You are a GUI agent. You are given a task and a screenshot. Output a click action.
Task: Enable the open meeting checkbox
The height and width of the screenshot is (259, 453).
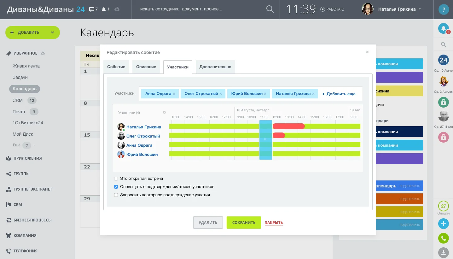coord(116,179)
